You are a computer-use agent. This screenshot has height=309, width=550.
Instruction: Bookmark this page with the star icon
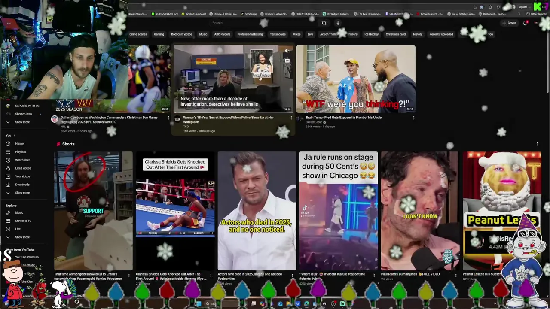point(482,7)
